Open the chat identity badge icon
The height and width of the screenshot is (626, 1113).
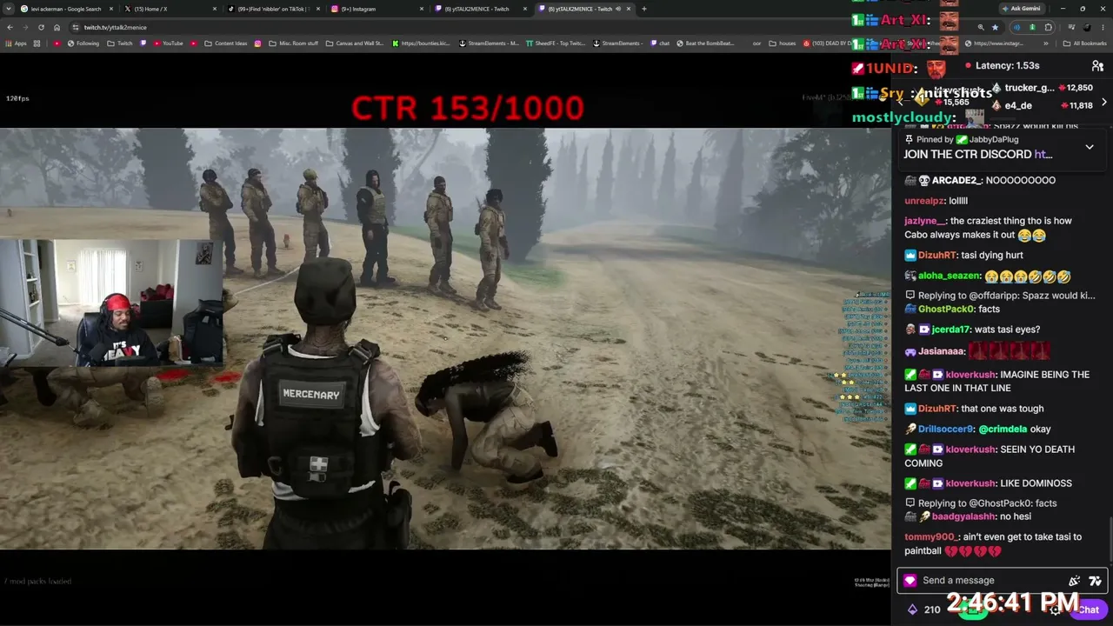click(910, 581)
